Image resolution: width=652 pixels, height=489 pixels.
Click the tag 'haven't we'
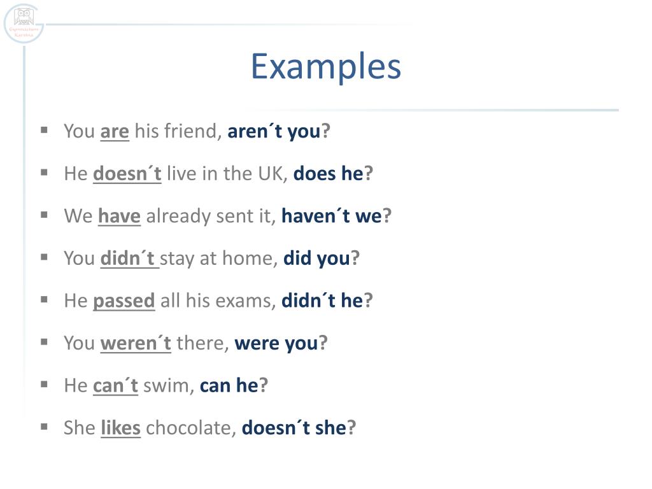click(x=332, y=216)
